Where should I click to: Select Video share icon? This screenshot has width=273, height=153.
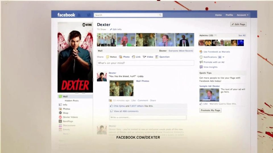point(144,57)
